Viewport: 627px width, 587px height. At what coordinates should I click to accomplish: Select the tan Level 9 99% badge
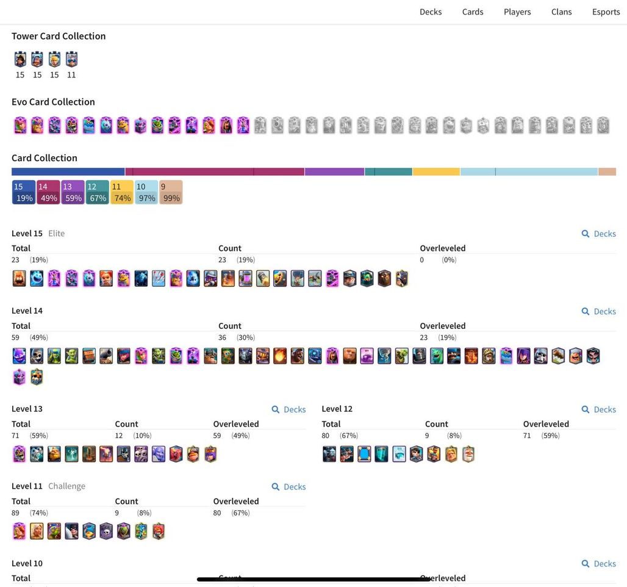click(x=171, y=192)
